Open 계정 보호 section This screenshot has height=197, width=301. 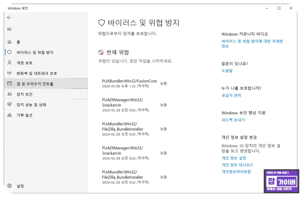point(46,63)
